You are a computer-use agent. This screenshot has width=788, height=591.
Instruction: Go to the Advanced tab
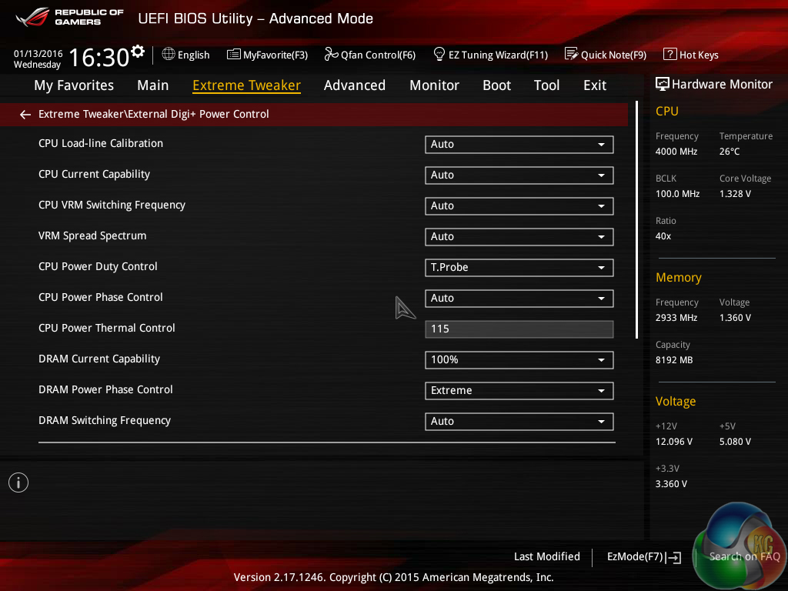pyautogui.click(x=355, y=85)
